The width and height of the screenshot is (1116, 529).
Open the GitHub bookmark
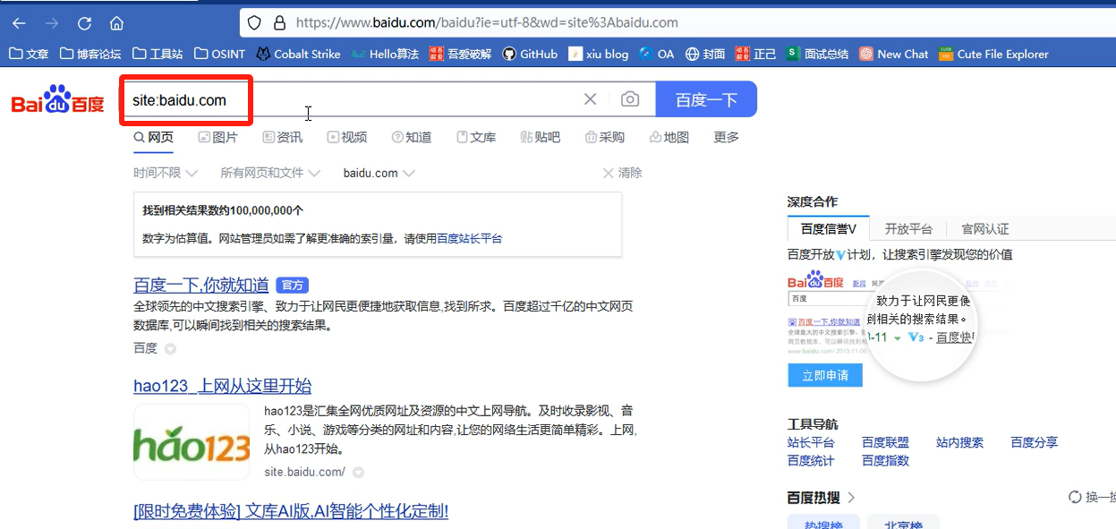pos(530,54)
